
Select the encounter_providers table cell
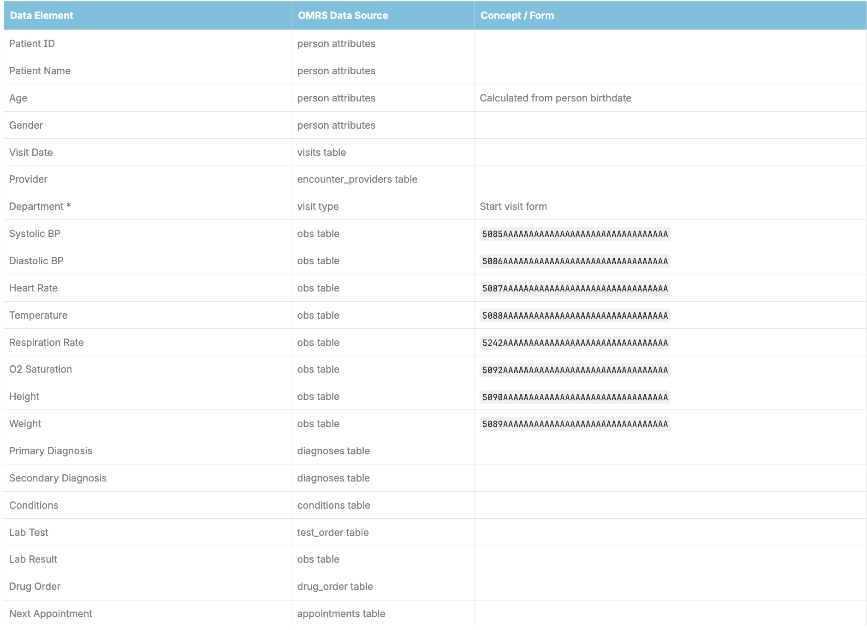tap(357, 179)
